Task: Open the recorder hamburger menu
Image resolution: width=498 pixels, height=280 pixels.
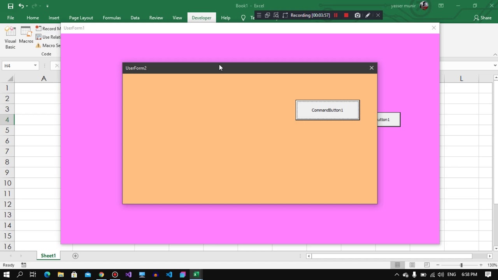Action: (259, 15)
